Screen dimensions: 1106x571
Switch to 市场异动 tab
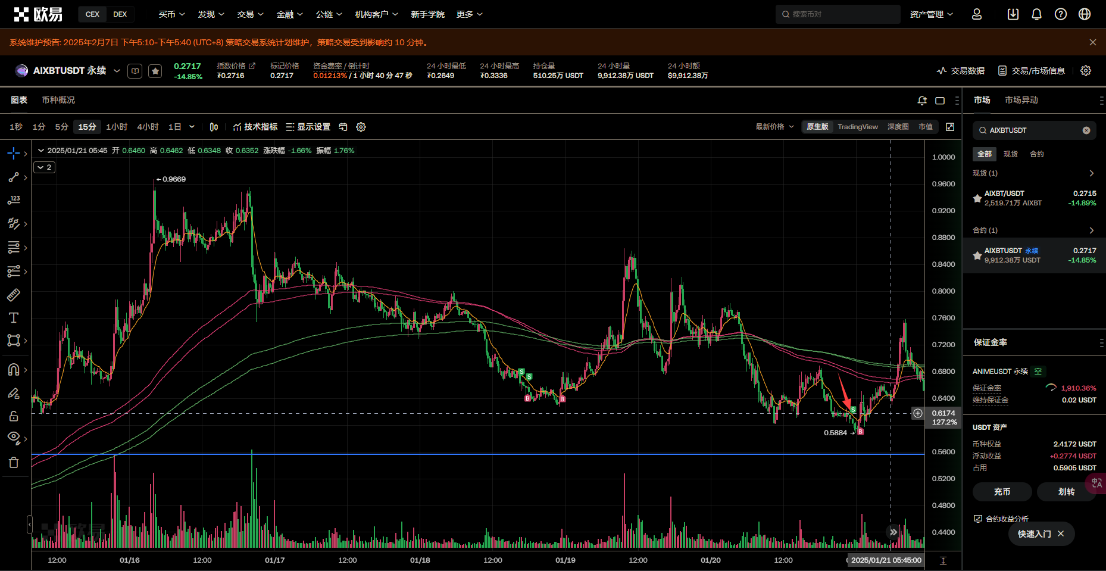click(1021, 100)
